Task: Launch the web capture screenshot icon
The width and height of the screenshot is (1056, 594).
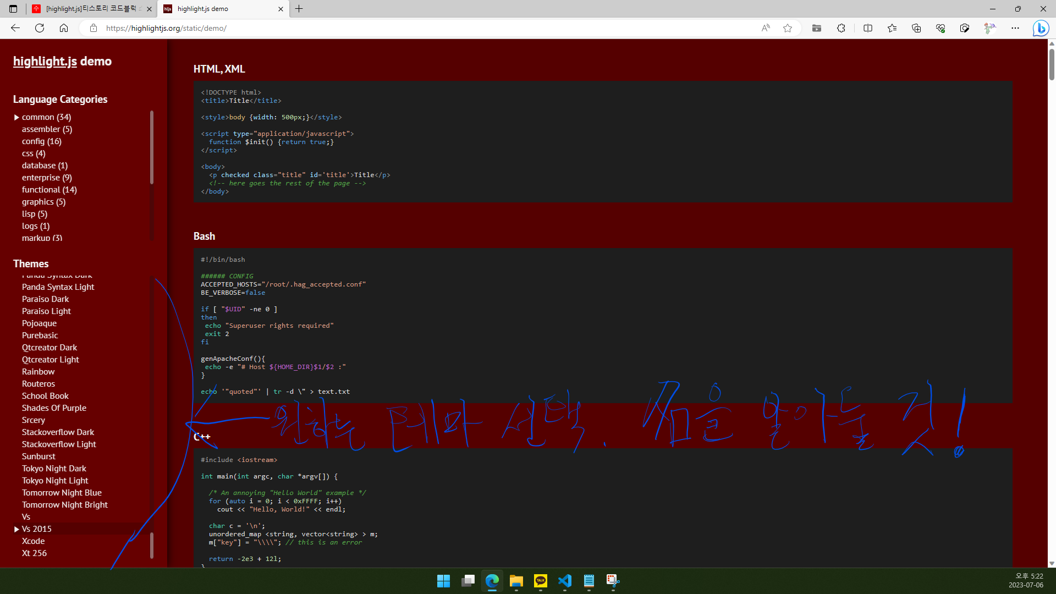Action: 965,28
